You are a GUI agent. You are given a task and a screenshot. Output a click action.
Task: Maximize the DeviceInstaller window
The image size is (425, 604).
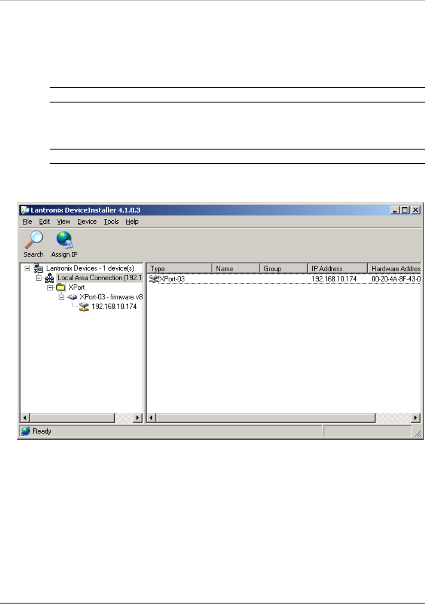click(x=405, y=210)
